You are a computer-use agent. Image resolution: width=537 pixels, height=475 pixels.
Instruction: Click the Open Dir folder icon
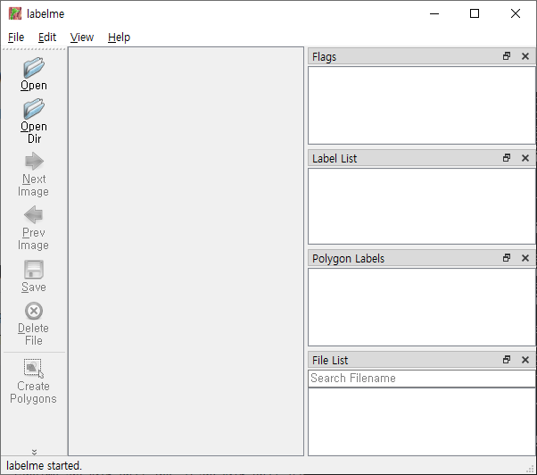pos(34,109)
